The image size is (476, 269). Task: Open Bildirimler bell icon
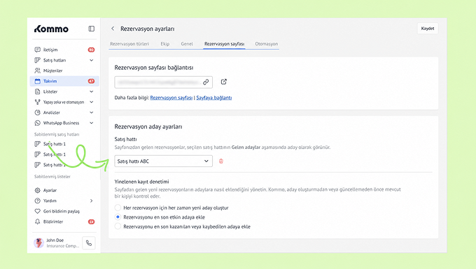(37, 221)
